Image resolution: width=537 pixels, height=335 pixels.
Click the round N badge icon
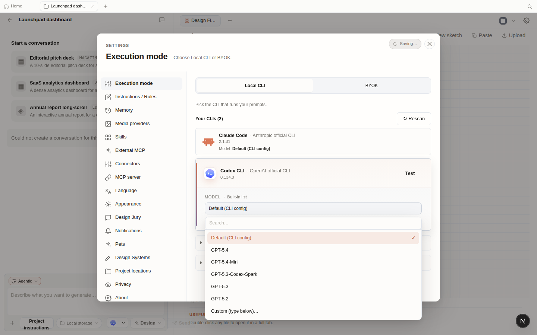point(523,321)
